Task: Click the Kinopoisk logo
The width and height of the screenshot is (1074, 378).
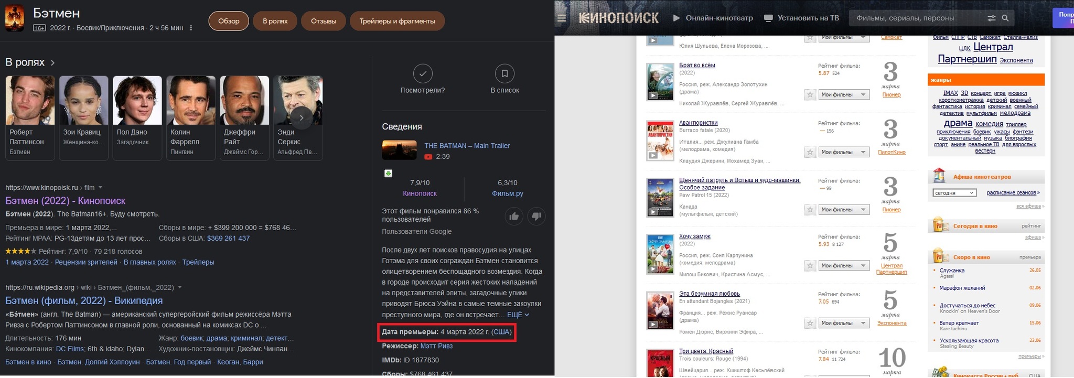Action: click(x=618, y=18)
